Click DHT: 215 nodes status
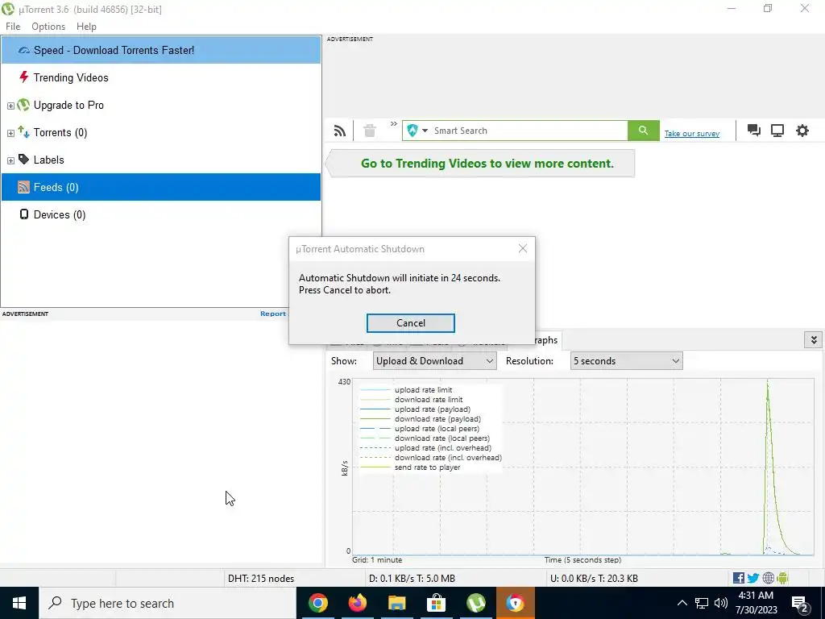This screenshot has width=825, height=619. tap(261, 579)
